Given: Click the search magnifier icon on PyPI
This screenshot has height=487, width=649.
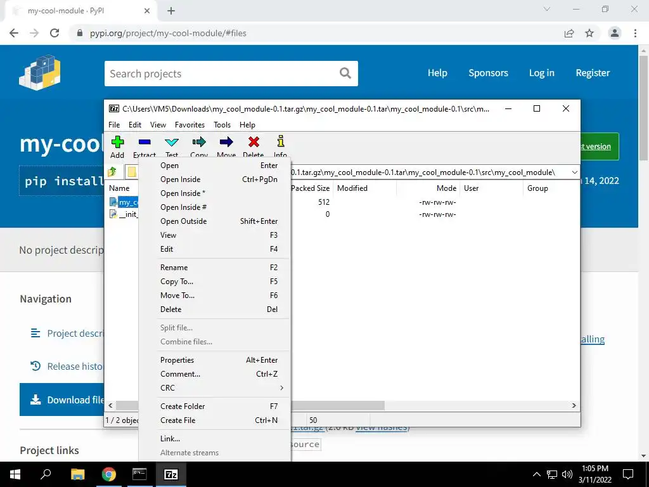Looking at the screenshot, I should point(345,74).
